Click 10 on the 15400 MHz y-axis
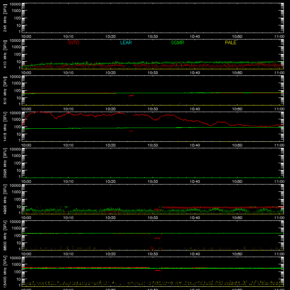The image size is (290, 290). coord(18,279)
